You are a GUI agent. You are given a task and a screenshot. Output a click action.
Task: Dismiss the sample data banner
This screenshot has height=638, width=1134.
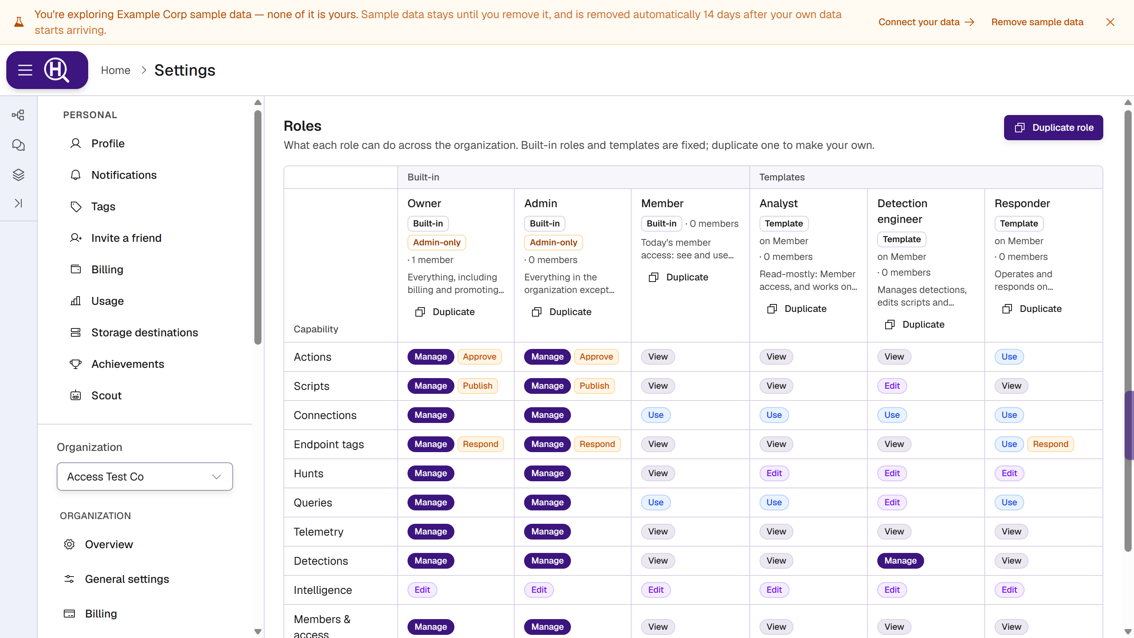coord(1110,22)
